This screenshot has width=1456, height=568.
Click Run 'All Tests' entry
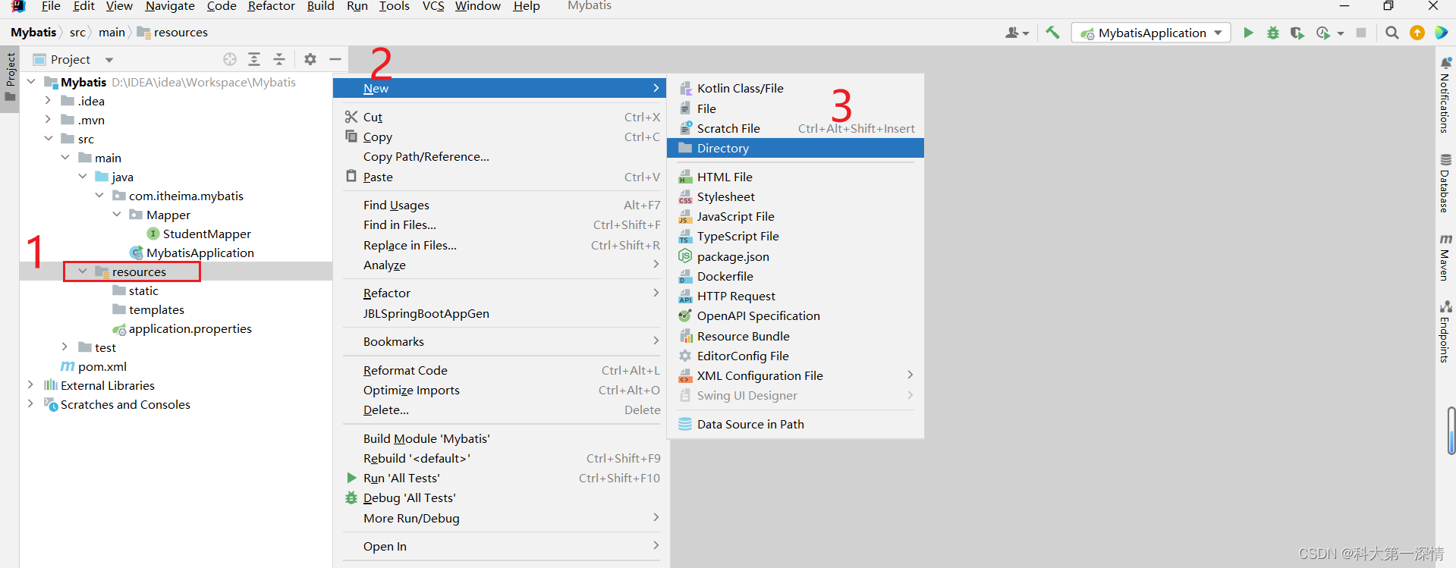click(x=501, y=478)
